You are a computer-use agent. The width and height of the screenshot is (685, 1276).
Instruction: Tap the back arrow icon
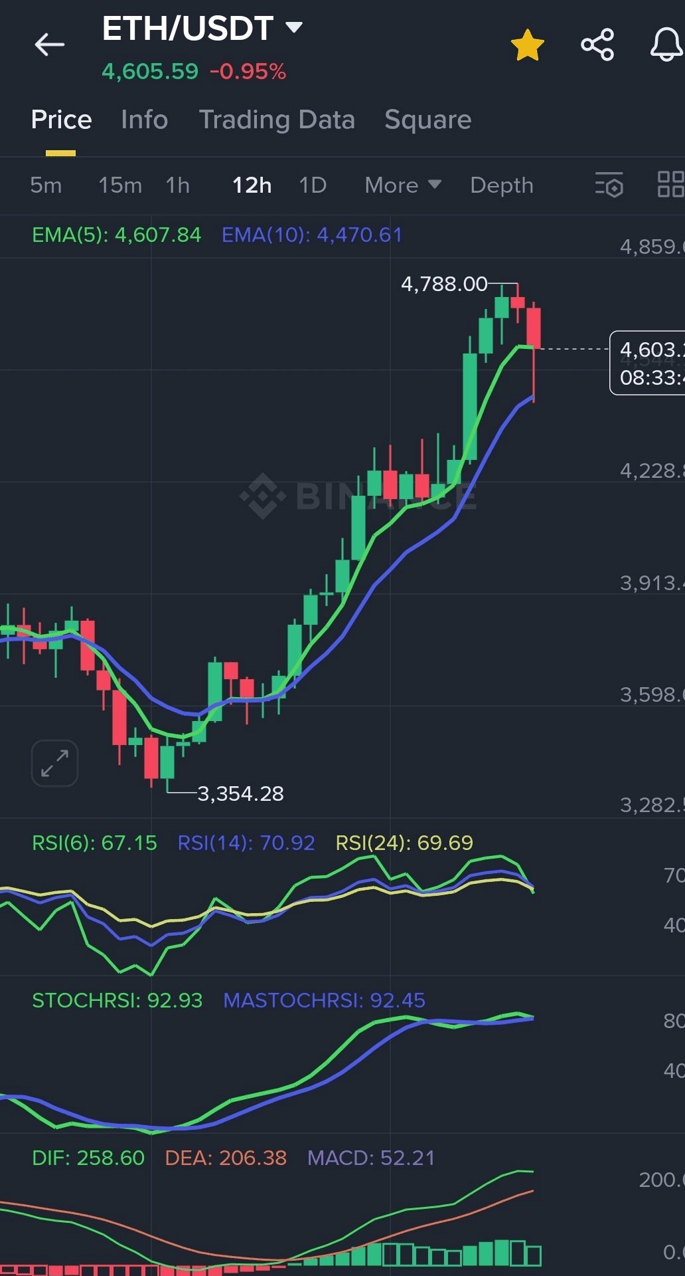pos(49,45)
